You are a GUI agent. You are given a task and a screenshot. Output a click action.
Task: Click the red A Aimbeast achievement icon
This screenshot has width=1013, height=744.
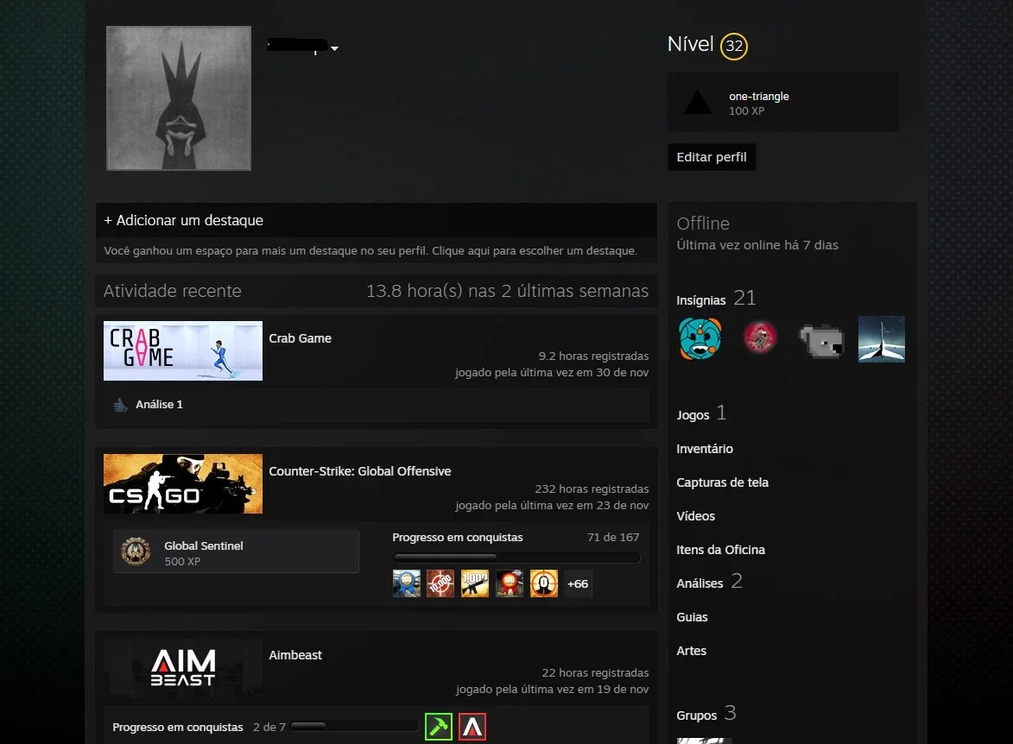point(472,728)
